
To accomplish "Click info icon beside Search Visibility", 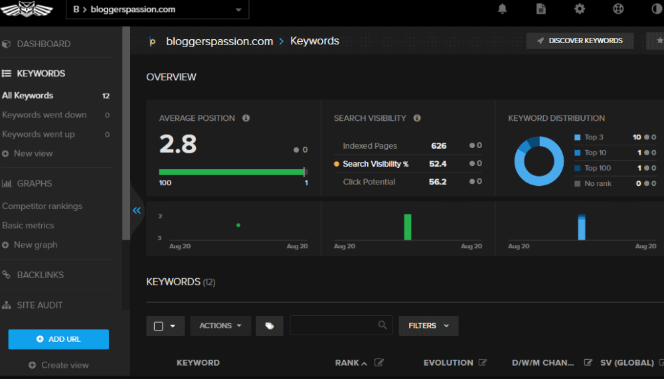I will coord(417,118).
